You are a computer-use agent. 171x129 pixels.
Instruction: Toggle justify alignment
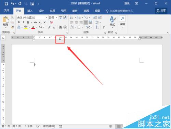(86, 22)
